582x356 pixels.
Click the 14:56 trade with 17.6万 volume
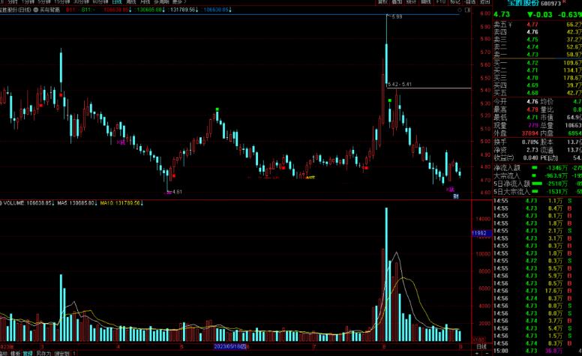(538, 291)
